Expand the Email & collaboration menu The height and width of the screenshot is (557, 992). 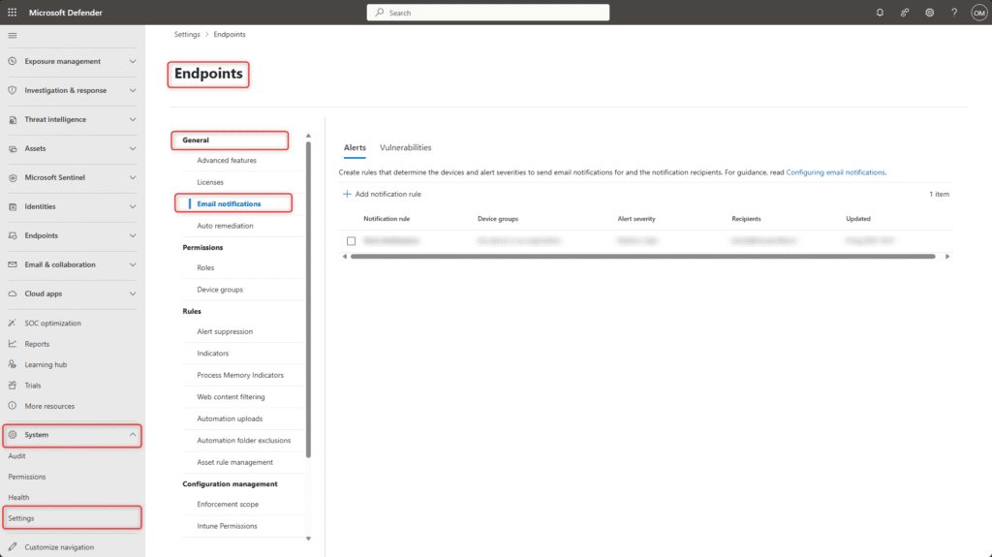[133, 264]
